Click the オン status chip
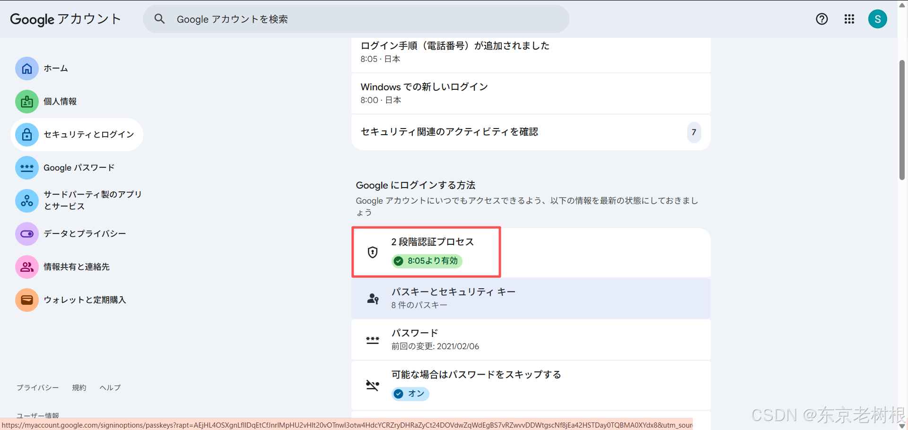908x430 pixels. 410,394
